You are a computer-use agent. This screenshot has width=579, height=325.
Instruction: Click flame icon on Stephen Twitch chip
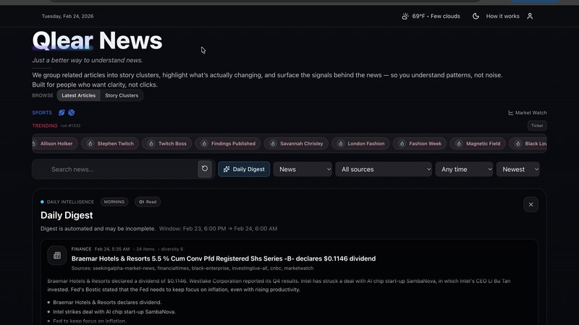tap(90, 144)
